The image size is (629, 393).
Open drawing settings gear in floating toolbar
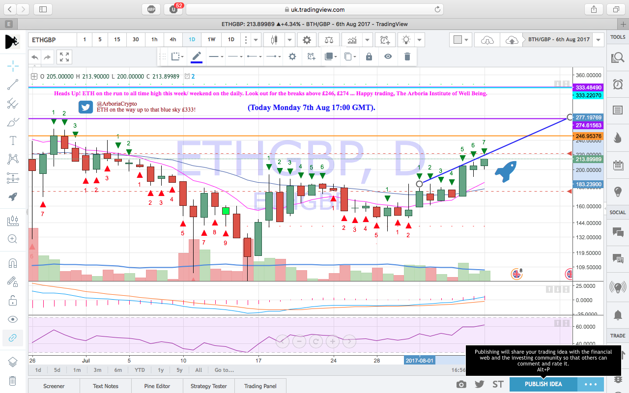[292, 56]
